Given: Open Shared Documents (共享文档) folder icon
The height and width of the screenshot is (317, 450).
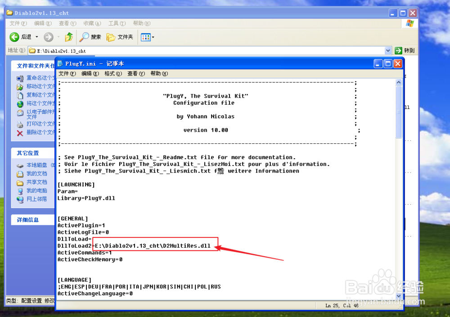Looking at the screenshot, I should click(20, 183).
